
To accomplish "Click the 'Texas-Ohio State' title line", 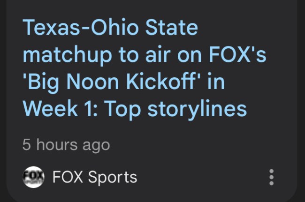I will point(110,28).
